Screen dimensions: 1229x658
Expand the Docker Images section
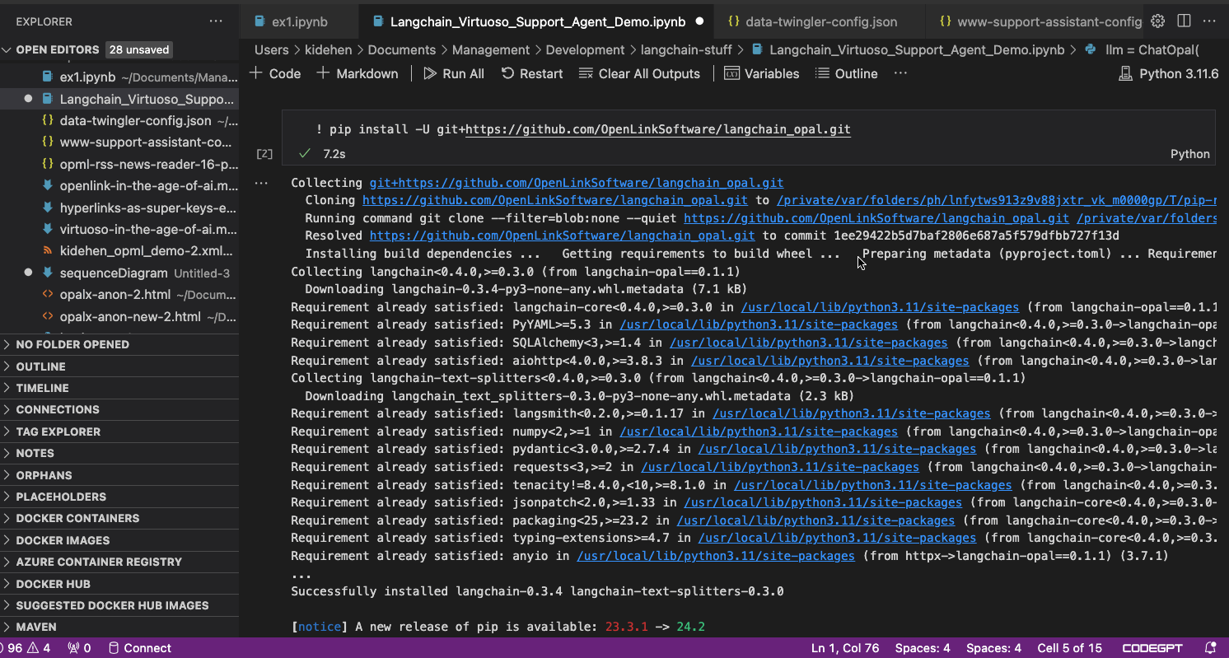tap(119, 540)
